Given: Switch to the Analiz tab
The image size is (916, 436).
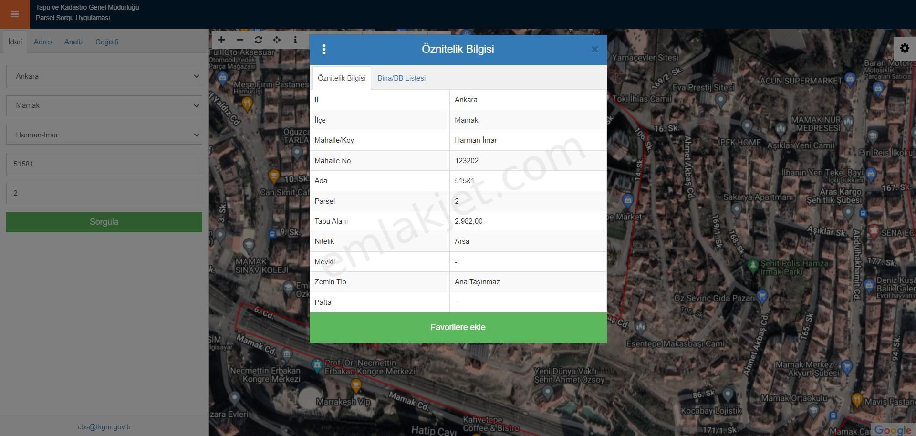Looking at the screenshot, I should pyautogui.click(x=74, y=42).
